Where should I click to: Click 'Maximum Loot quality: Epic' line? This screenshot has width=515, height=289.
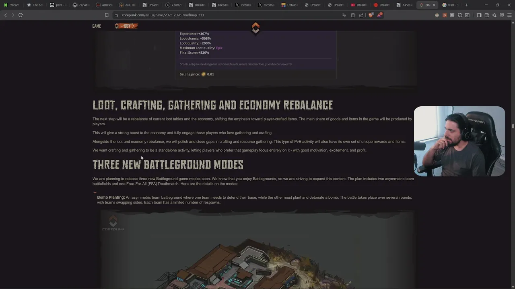[x=201, y=48]
